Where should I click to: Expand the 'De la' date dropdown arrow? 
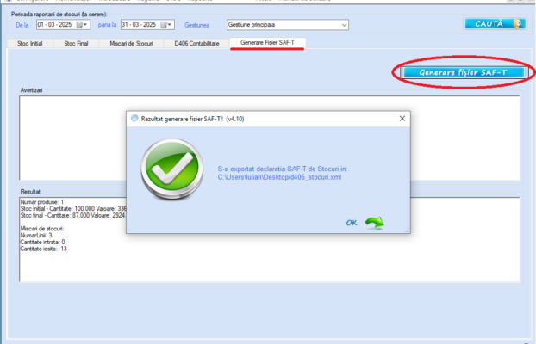click(x=86, y=25)
